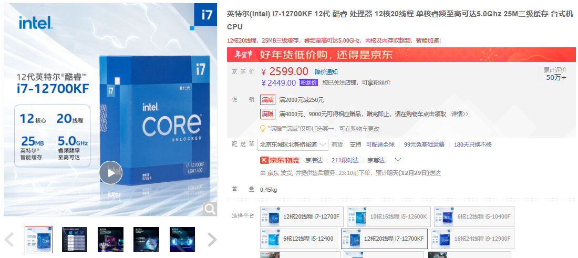578x258 pixels.
Task: Play the product video
Action: [x=110, y=173]
